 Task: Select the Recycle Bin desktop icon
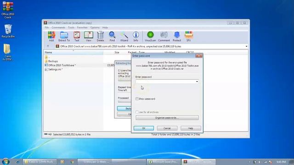coord(8,31)
